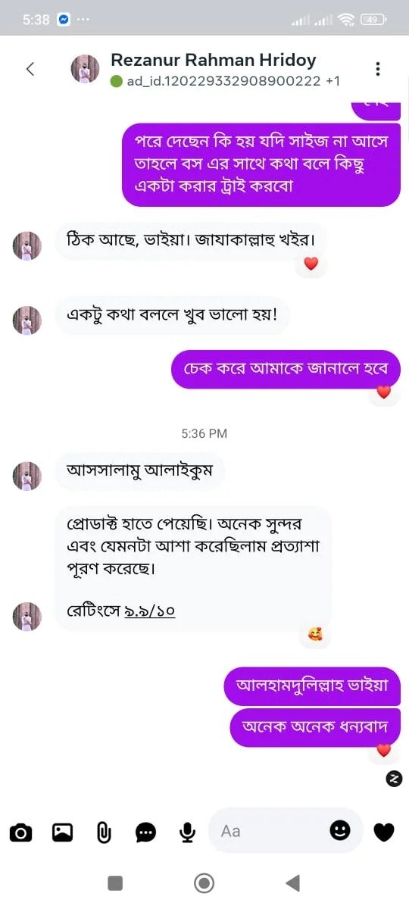Tap the Android home navigation button
The width and height of the screenshot is (409, 909).
coord(204,882)
